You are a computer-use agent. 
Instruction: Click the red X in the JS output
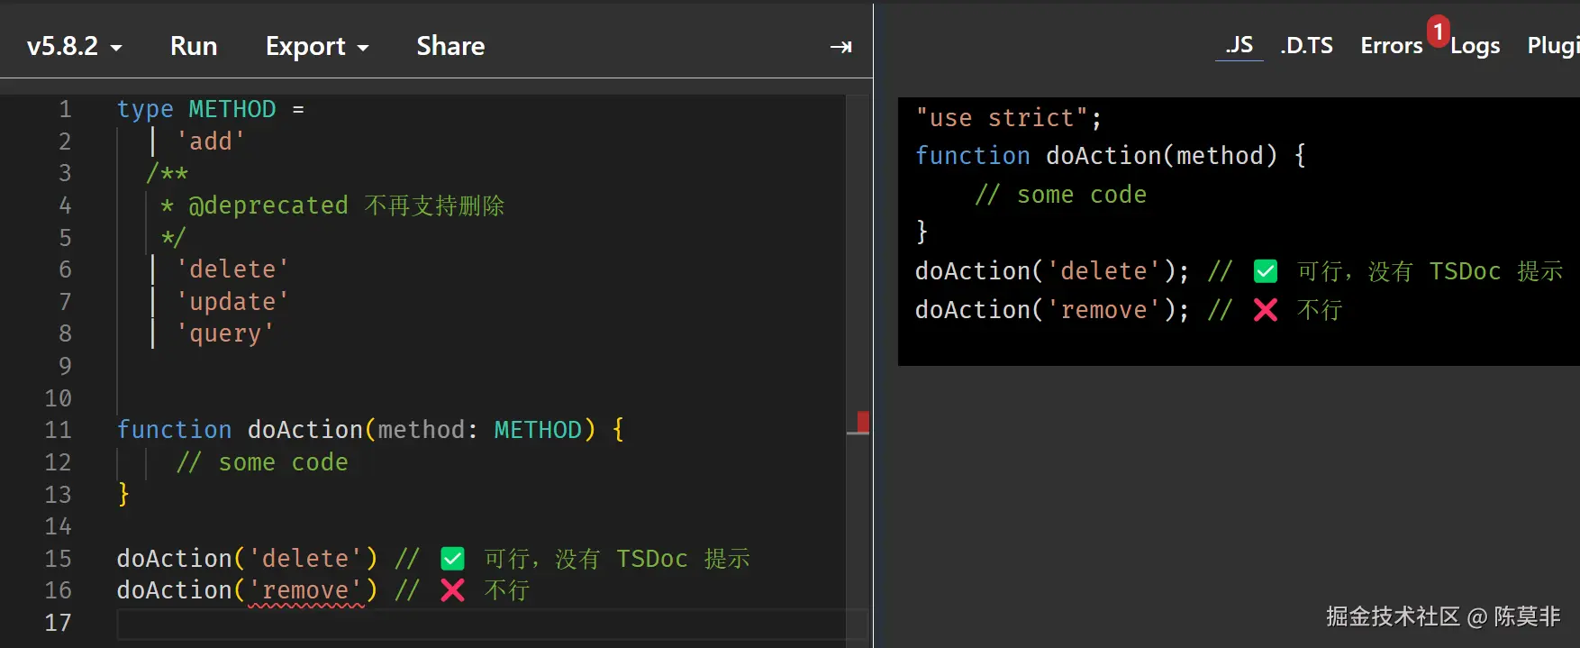[1265, 310]
